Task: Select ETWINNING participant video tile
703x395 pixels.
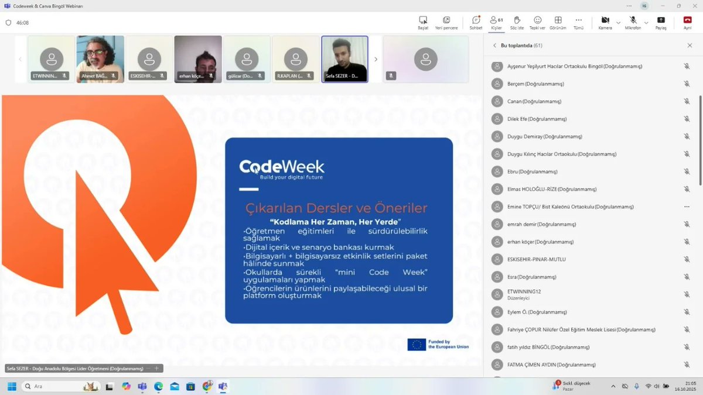Action: [52, 59]
